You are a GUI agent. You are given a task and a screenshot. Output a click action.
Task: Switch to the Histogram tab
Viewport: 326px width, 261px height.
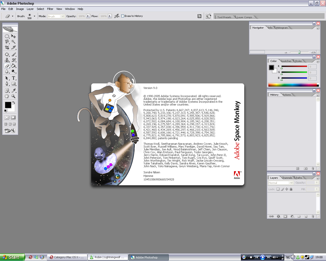[x=282, y=28]
